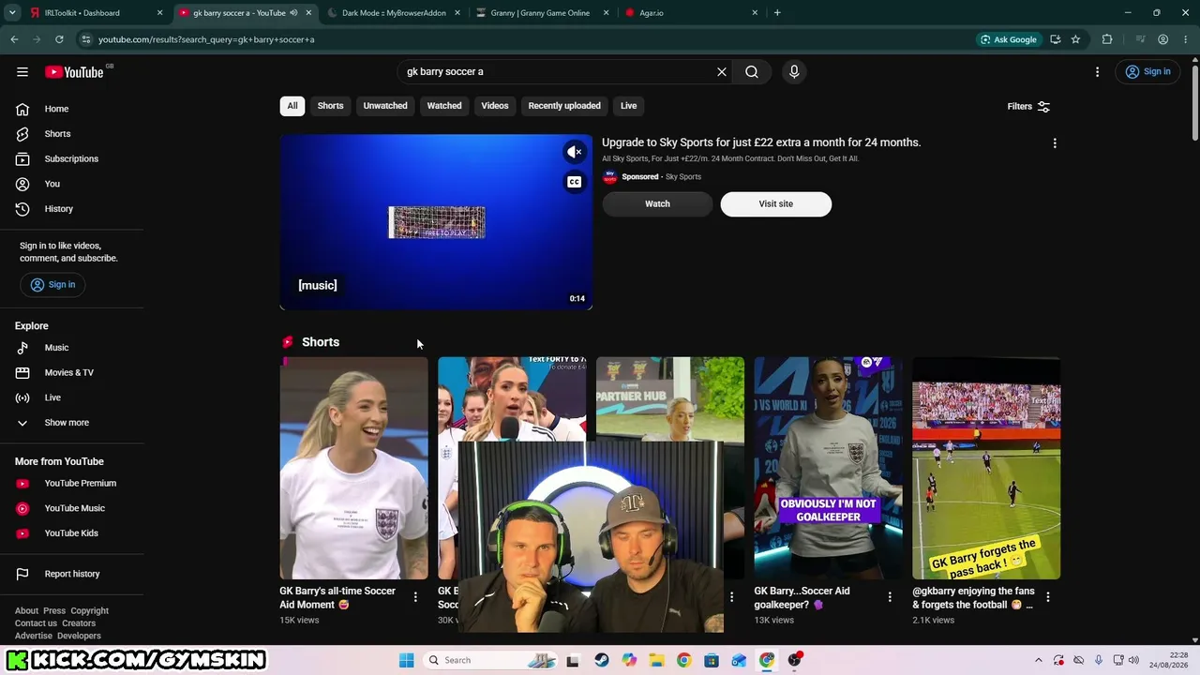Open the YouTube guide hamburger menu

coord(22,72)
